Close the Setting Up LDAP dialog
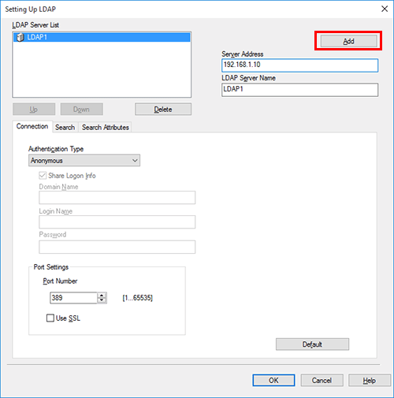The image size is (394, 398). click(385, 9)
